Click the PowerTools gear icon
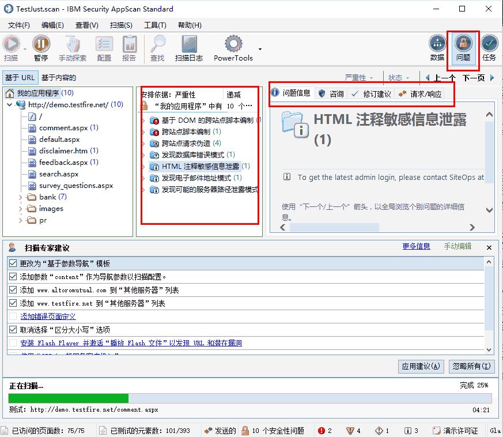503x437 pixels. (x=233, y=44)
